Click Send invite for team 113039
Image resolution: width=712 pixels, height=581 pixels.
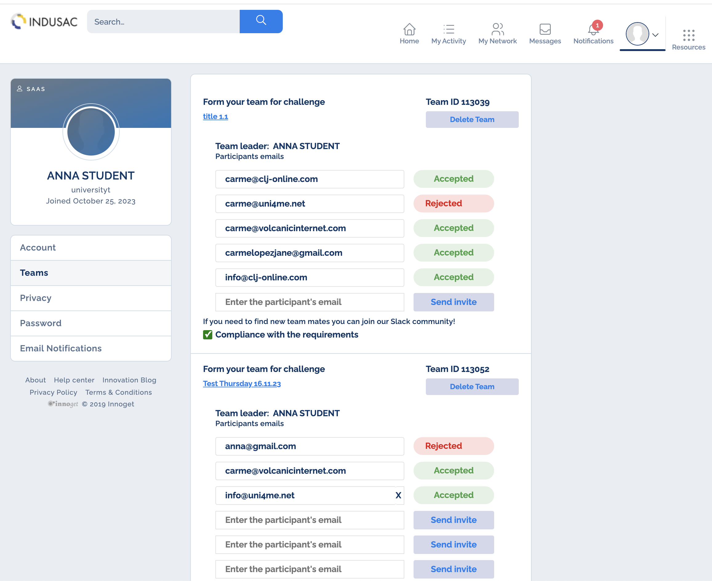453,302
